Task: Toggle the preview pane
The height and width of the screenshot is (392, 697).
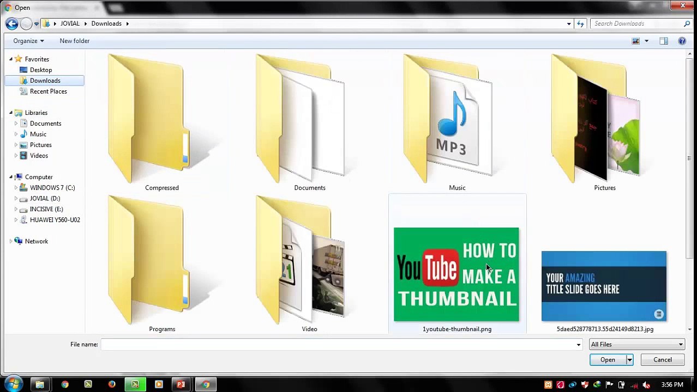Action: 664,41
